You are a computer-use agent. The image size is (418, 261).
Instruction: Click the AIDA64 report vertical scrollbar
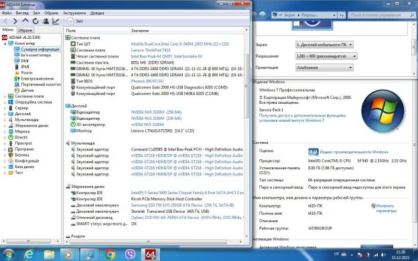click(247, 86)
